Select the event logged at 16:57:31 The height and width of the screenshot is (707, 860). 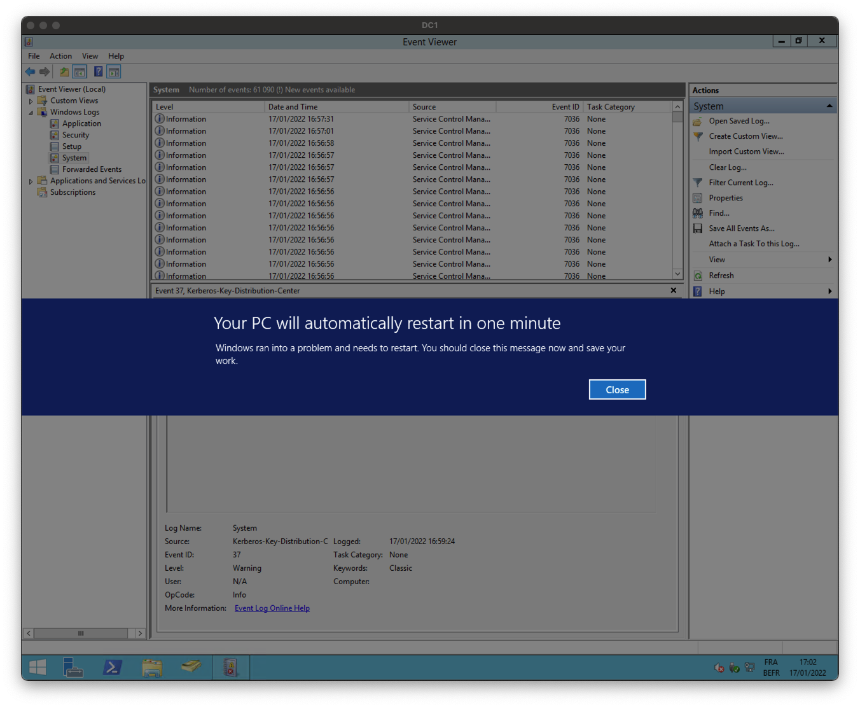pyautogui.click(x=412, y=119)
